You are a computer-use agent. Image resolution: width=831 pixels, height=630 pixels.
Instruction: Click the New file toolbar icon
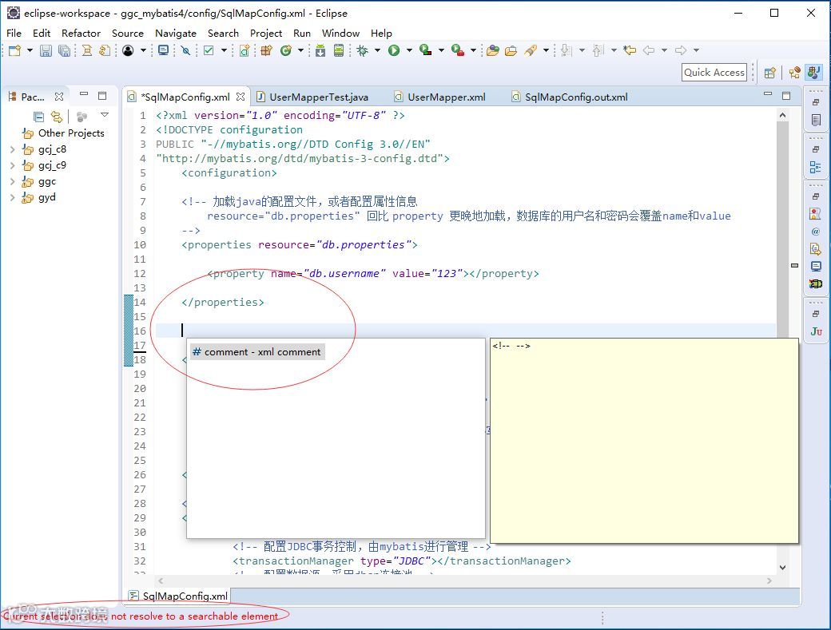tap(14, 50)
